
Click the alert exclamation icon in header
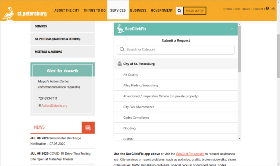click(267, 8)
